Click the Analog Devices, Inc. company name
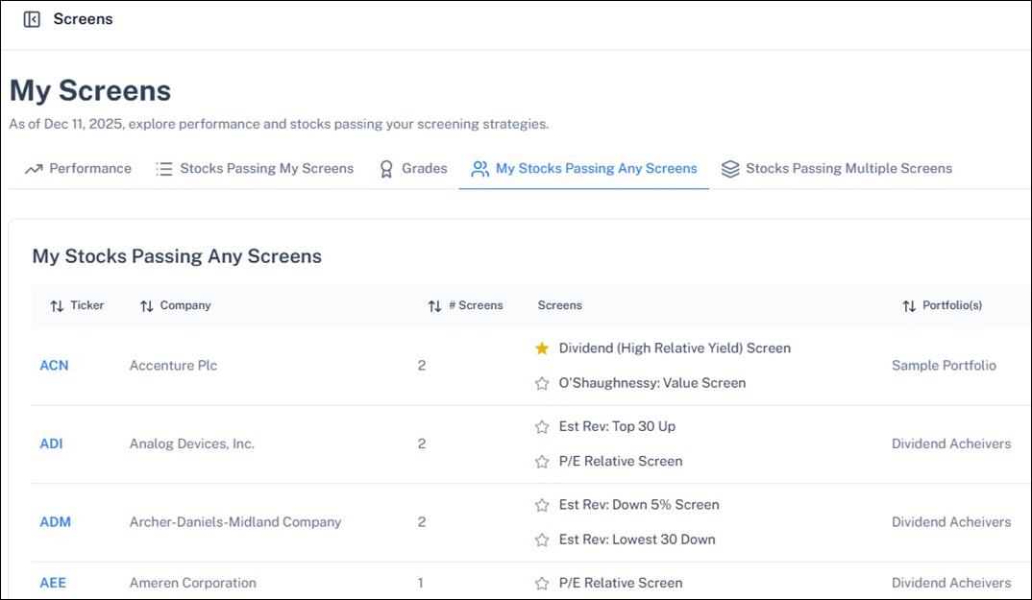 192,444
